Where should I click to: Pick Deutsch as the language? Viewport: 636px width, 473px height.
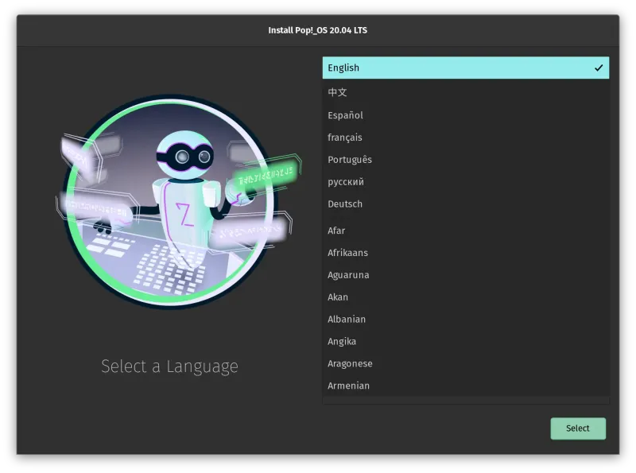[x=466, y=204]
